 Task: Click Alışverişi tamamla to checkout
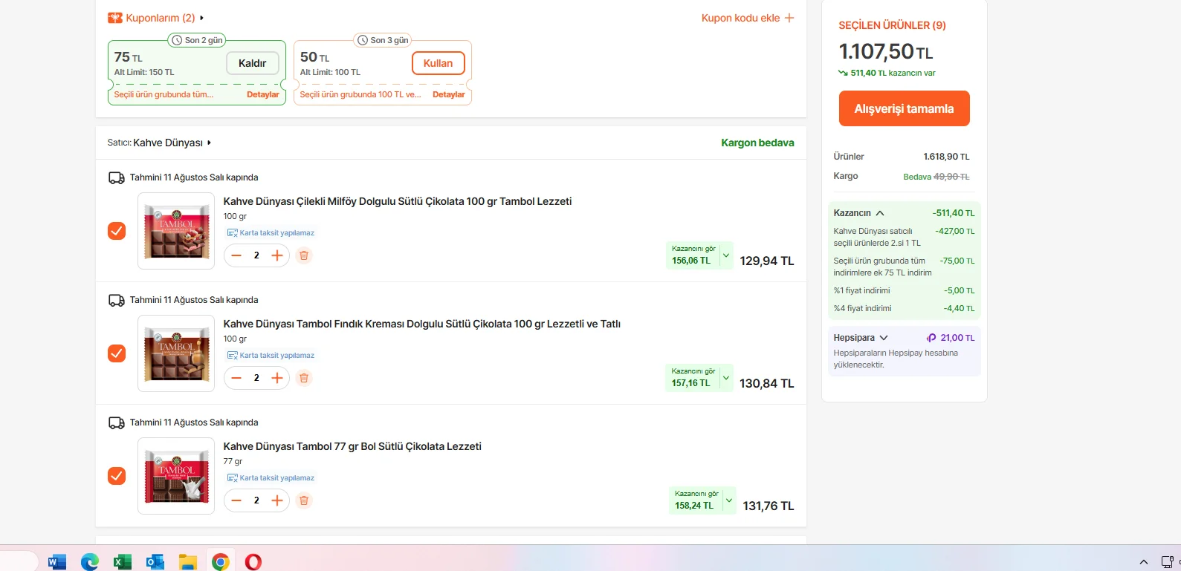pyautogui.click(x=905, y=108)
